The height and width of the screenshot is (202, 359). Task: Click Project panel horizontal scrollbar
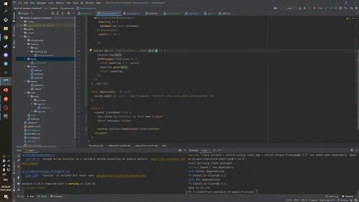click(36, 146)
